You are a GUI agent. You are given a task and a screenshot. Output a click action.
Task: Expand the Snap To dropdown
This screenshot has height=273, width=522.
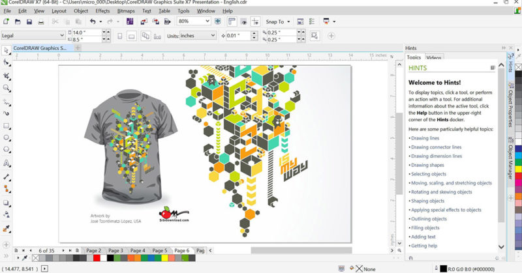pyautogui.click(x=278, y=22)
